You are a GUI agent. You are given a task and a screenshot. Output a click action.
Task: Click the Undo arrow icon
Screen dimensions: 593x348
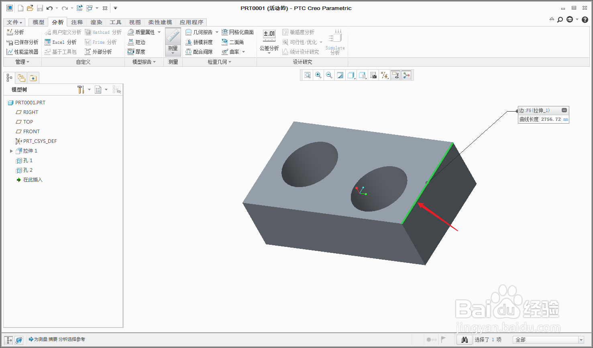point(49,8)
